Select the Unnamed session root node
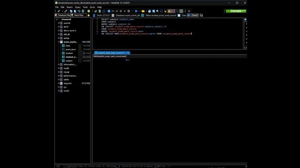300x168 pixels. pyautogui.click(x=66, y=19)
